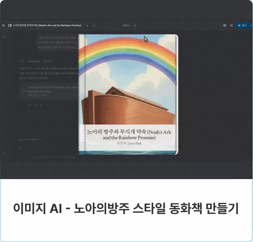Click the author line Joon Park on cover
Viewport: 253px width, 242px height.
129,143
